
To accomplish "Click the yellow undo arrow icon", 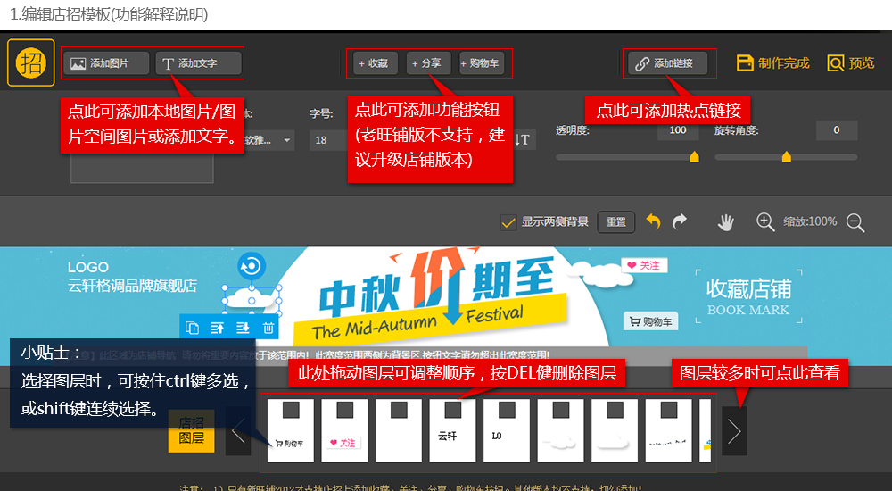I will coord(654,221).
